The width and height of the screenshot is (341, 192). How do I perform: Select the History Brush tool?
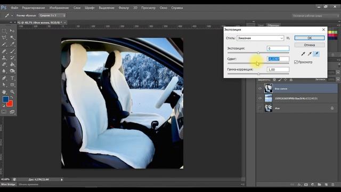pyautogui.click(x=12, y=58)
